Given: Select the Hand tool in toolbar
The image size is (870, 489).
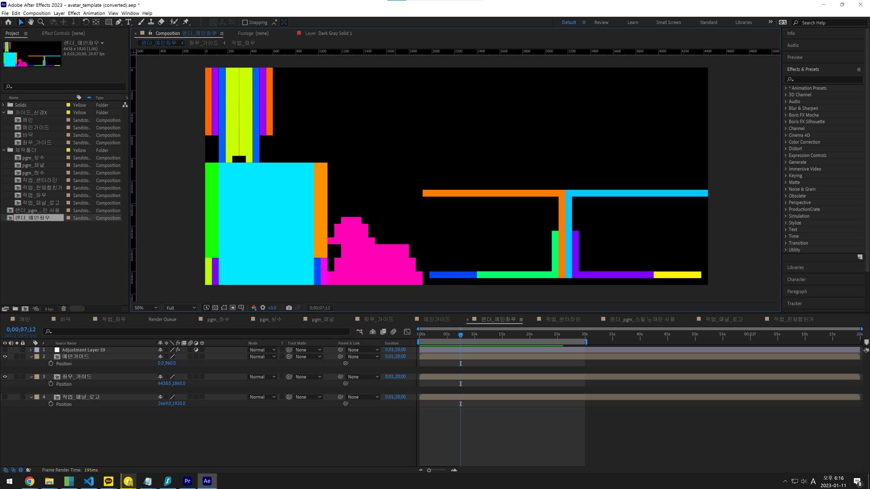Looking at the screenshot, I should click(x=31, y=22).
